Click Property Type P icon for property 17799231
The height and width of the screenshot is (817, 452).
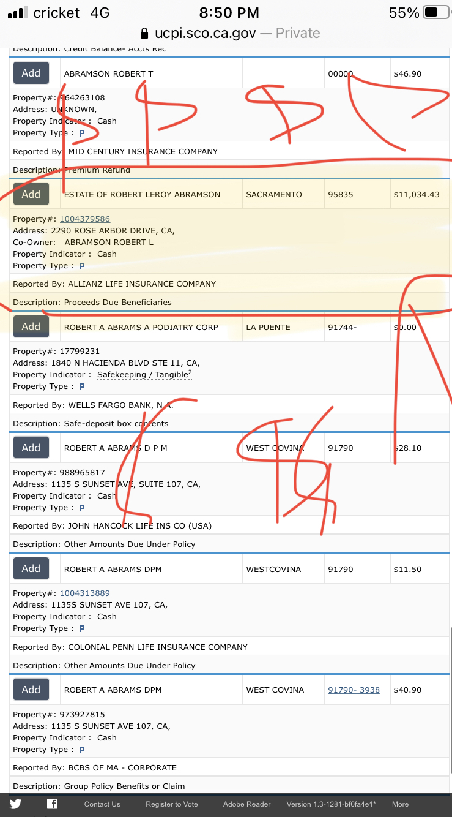pos(82,386)
